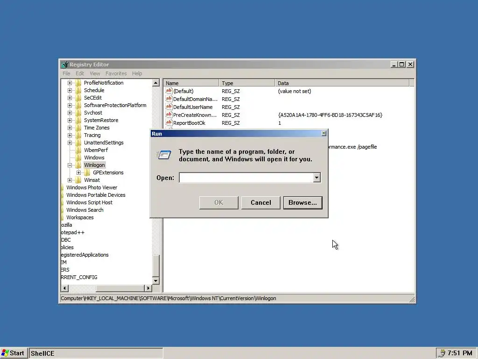This screenshot has width=478, height=359.
Task: Select the Windows Portable Devices key
Action: [x=96, y=195]
